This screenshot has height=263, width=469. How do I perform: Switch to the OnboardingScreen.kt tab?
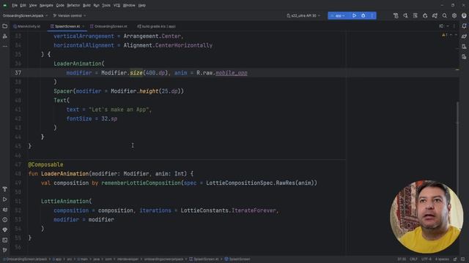pos(108,26)
